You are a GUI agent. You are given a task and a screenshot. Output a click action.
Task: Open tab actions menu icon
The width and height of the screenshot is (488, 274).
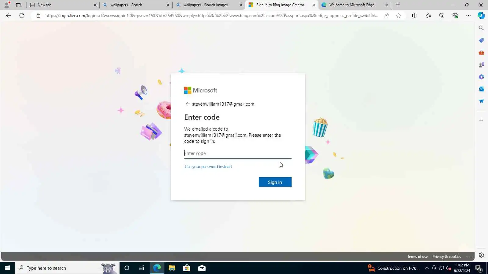pyautogui.click(x=18, y=5)
